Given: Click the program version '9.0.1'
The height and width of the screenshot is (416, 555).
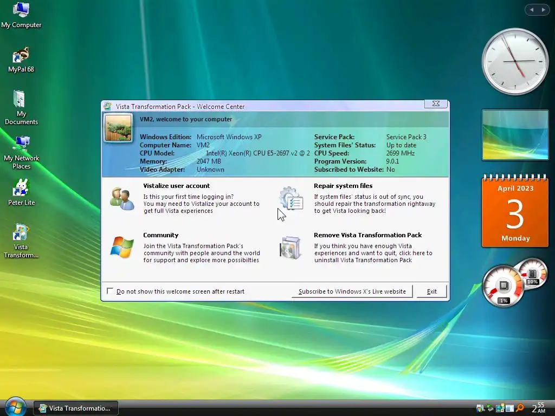Looking at the screenshot, I should click(x=392, y=161).
